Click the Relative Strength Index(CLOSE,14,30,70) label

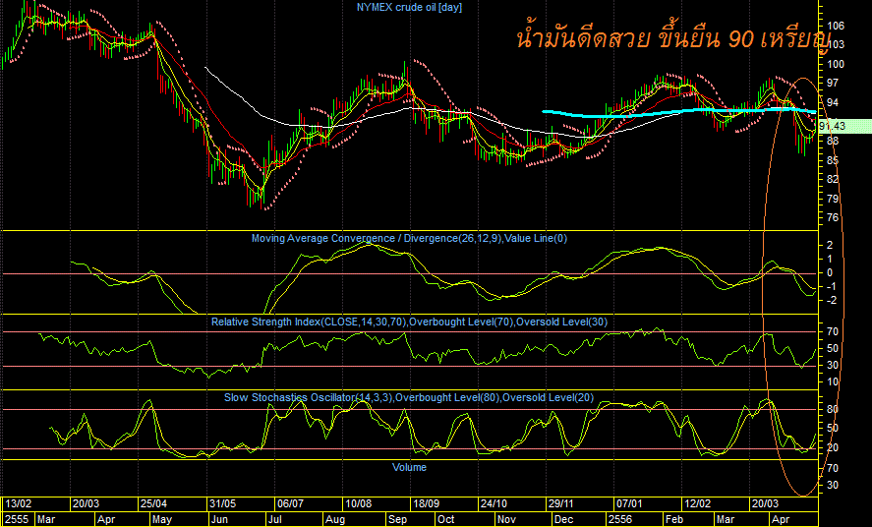pos(309,322)
